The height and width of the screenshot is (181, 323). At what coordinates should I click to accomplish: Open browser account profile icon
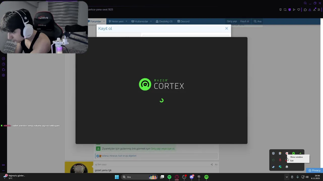tap(310, 10)
